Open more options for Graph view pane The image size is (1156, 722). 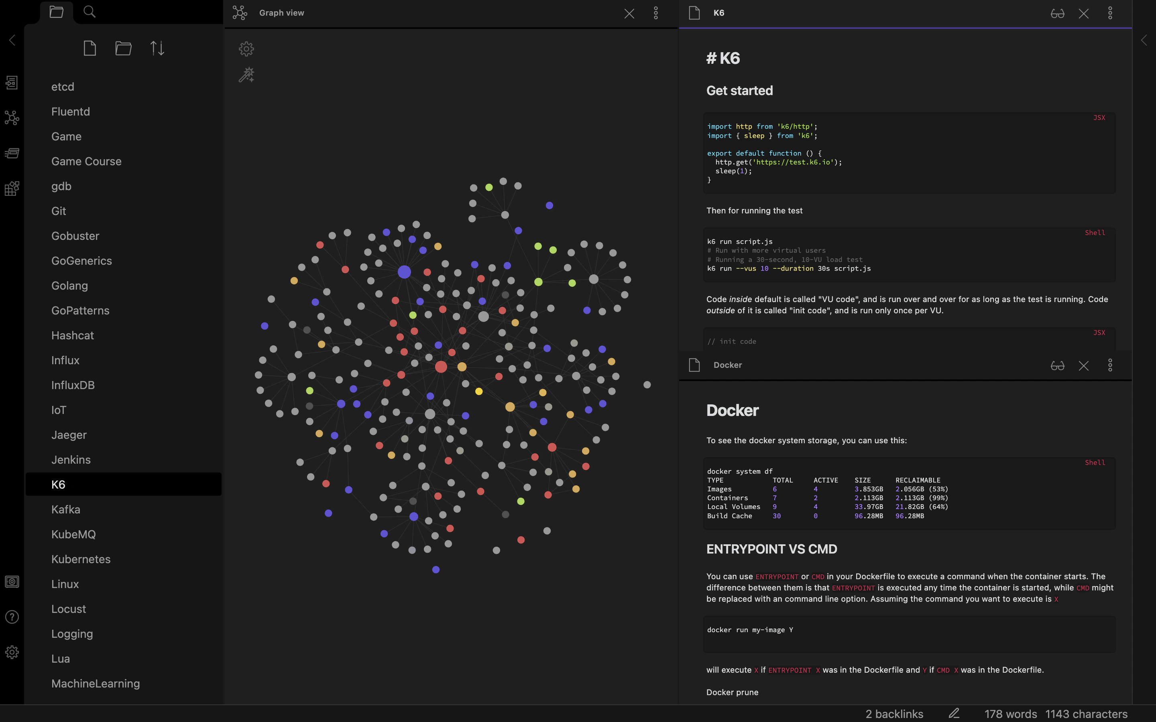point(656,13)
